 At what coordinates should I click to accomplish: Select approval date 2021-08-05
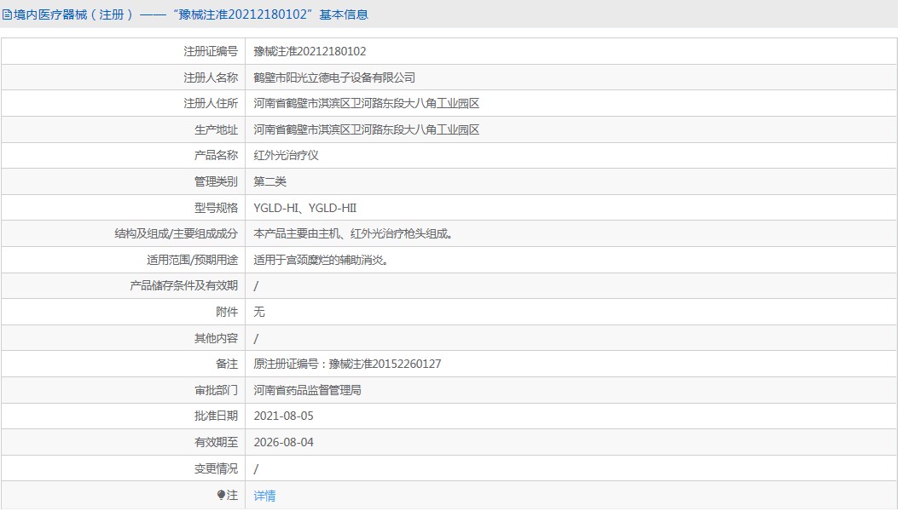pos(283,416)
